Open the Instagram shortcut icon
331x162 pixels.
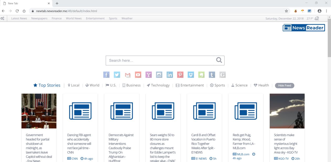(x=159, y=75)
